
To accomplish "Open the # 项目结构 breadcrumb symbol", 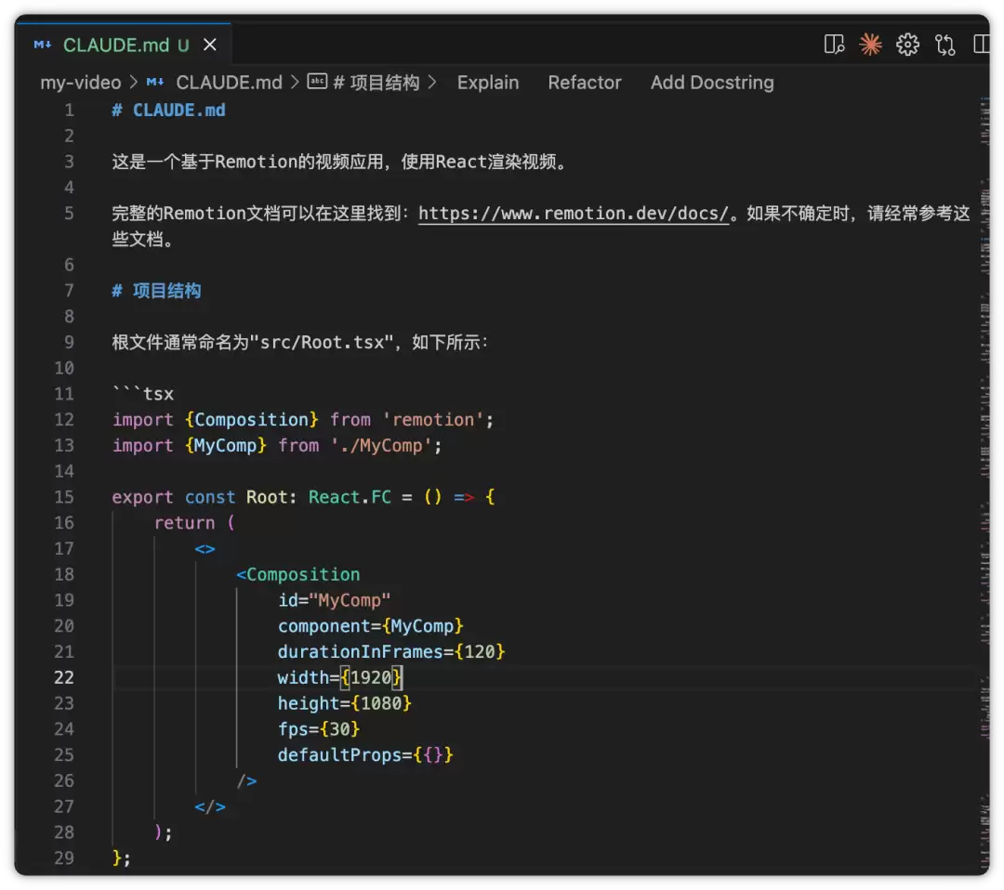I will click(x=376, y=83).
